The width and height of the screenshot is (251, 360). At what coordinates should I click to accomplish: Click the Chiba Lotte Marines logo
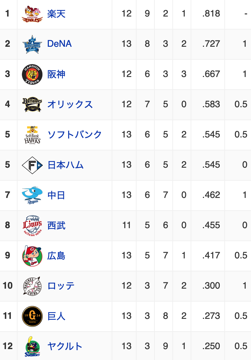click(x=32, y=286)
